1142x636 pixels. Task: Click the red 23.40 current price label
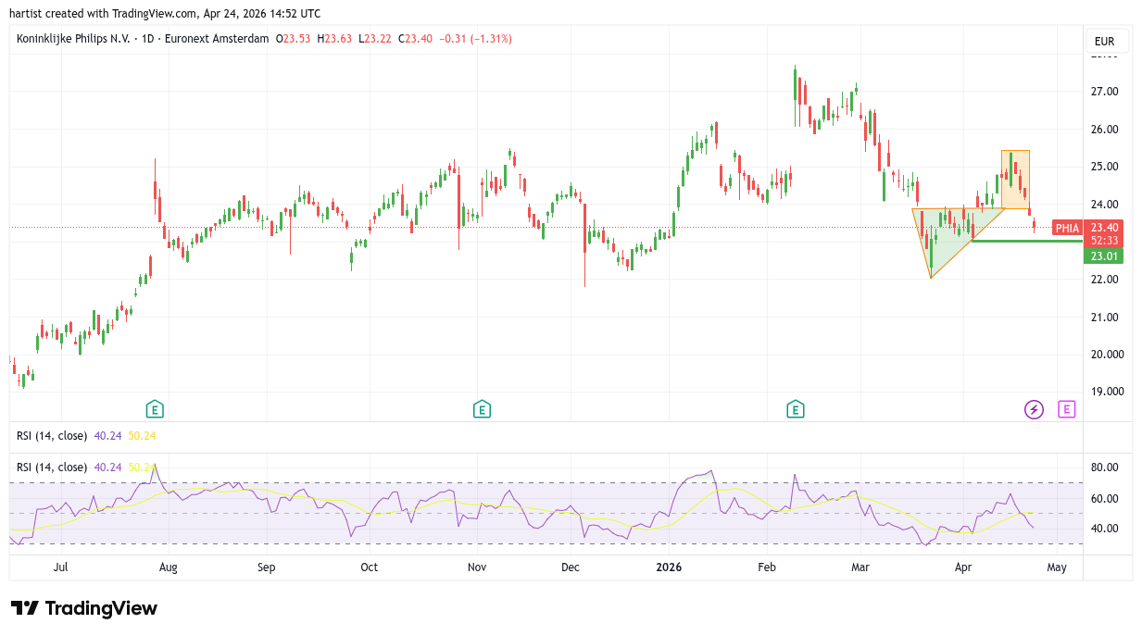(x=1104, y=228)
